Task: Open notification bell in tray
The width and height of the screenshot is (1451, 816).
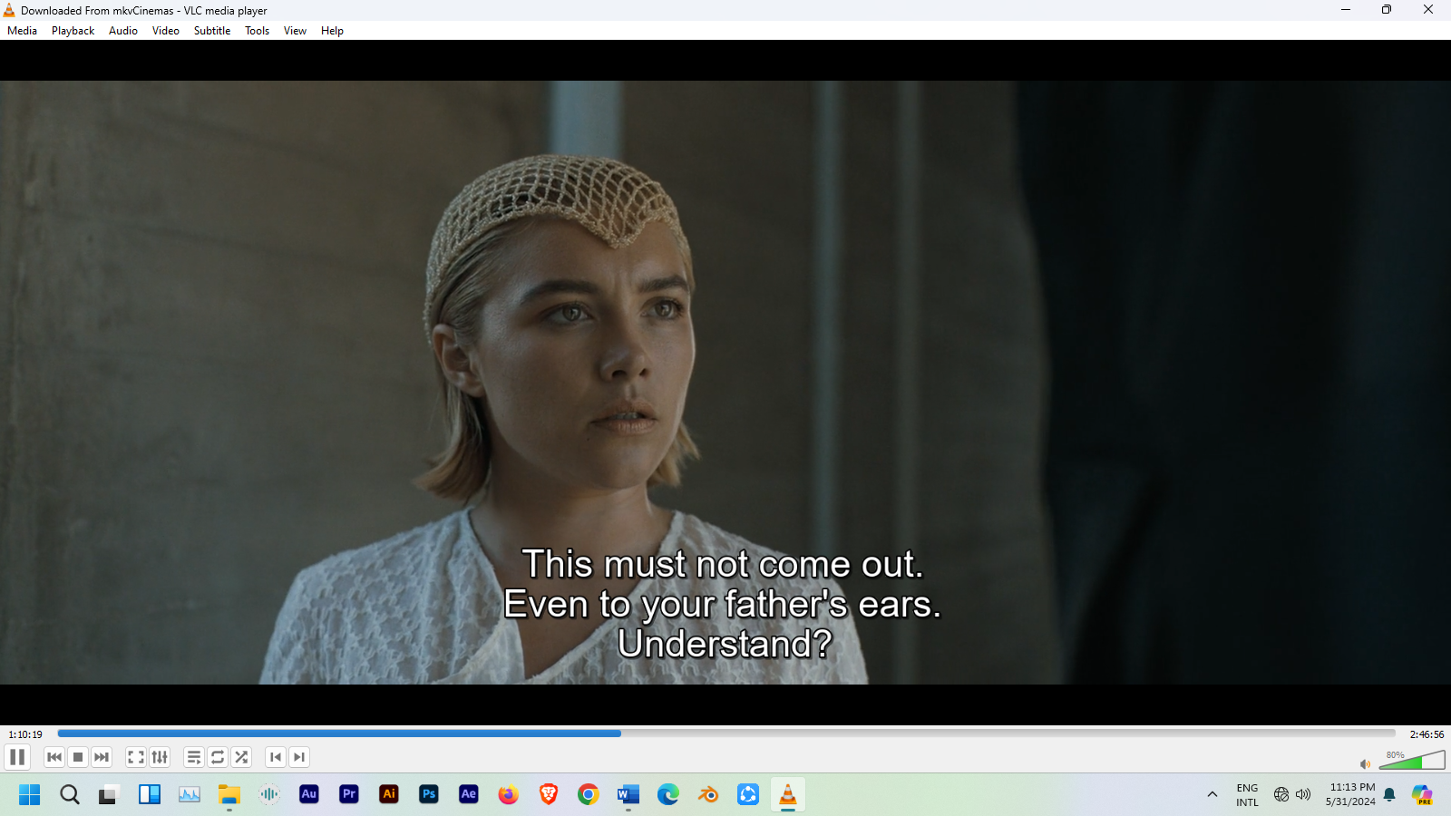Action: tap(1389, 795)
